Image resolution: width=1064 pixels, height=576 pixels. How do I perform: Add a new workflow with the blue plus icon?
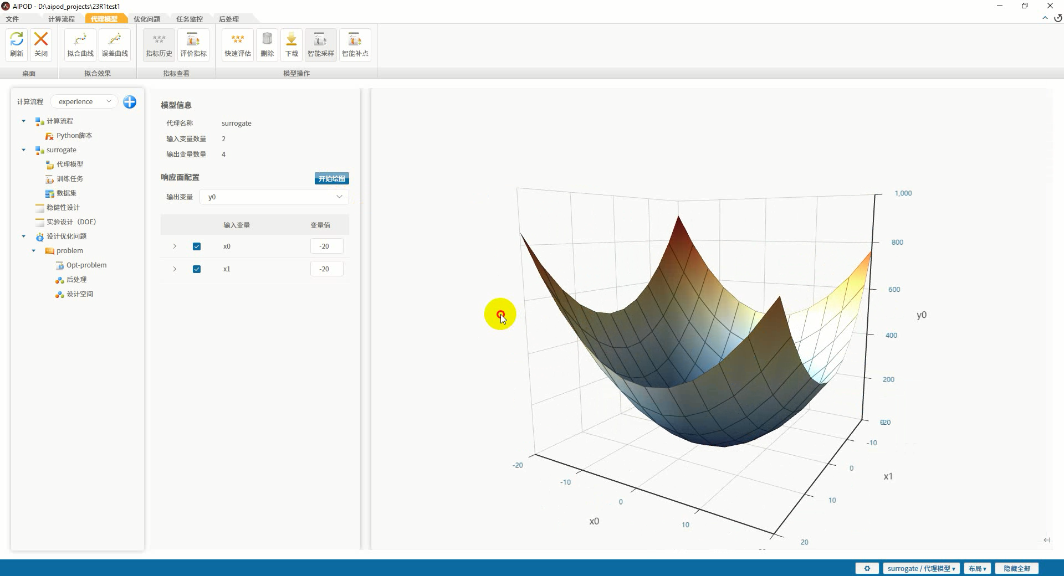[x=130, y=102]
